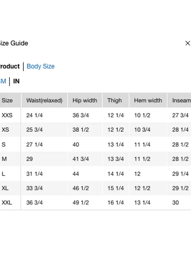Select the Product tab
Image resolution: width=191 pixels, height=254 pixels.
point(10,66)
